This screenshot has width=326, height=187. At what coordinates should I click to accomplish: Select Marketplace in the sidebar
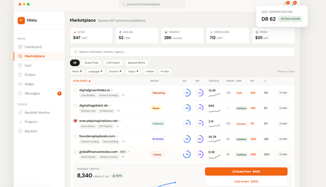click(39, 56)
